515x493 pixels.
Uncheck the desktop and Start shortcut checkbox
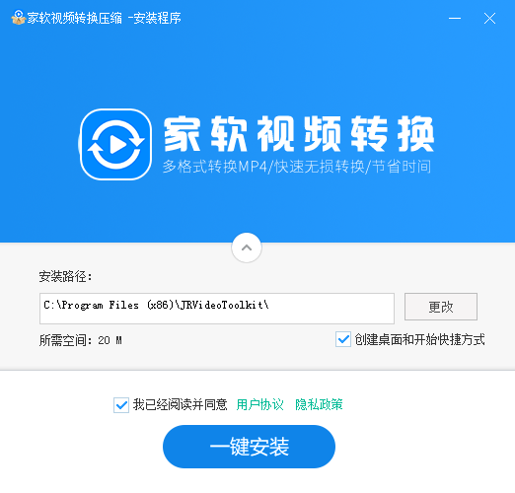[x=343, y=339]
